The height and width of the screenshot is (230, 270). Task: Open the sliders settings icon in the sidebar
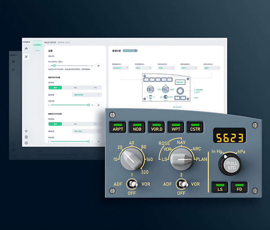pos(26,131)
